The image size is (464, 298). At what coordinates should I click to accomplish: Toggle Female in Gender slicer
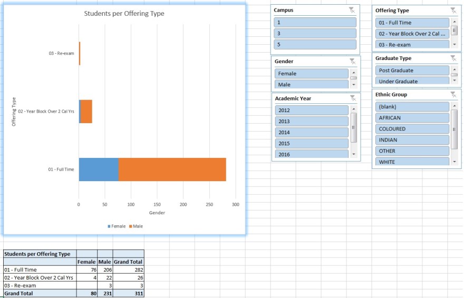click(x=311, y=74)
